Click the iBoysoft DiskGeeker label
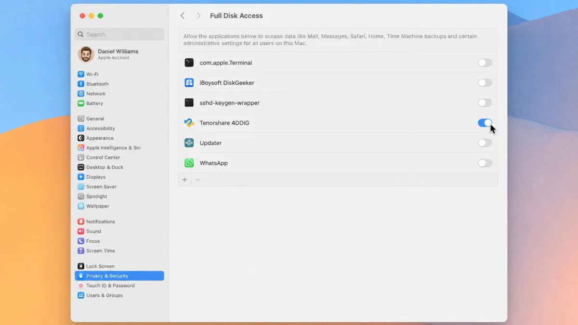The image size is (578, 325). pyautogui.click(x=227, y=83)
